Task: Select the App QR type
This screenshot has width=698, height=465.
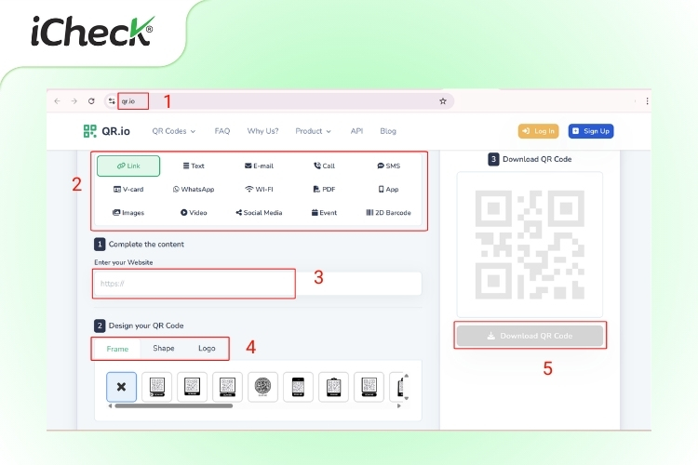Action: click(389, 189)
